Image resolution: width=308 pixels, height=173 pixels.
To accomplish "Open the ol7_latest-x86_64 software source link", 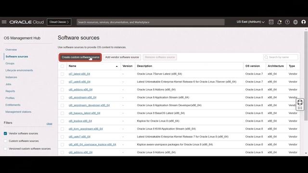I will click(x=79, y=74).
